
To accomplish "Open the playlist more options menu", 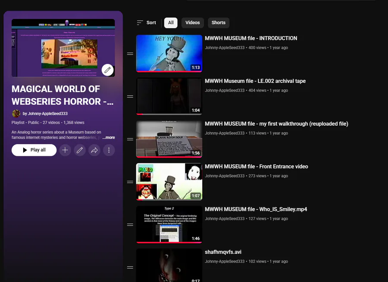I will coord(109,150).
